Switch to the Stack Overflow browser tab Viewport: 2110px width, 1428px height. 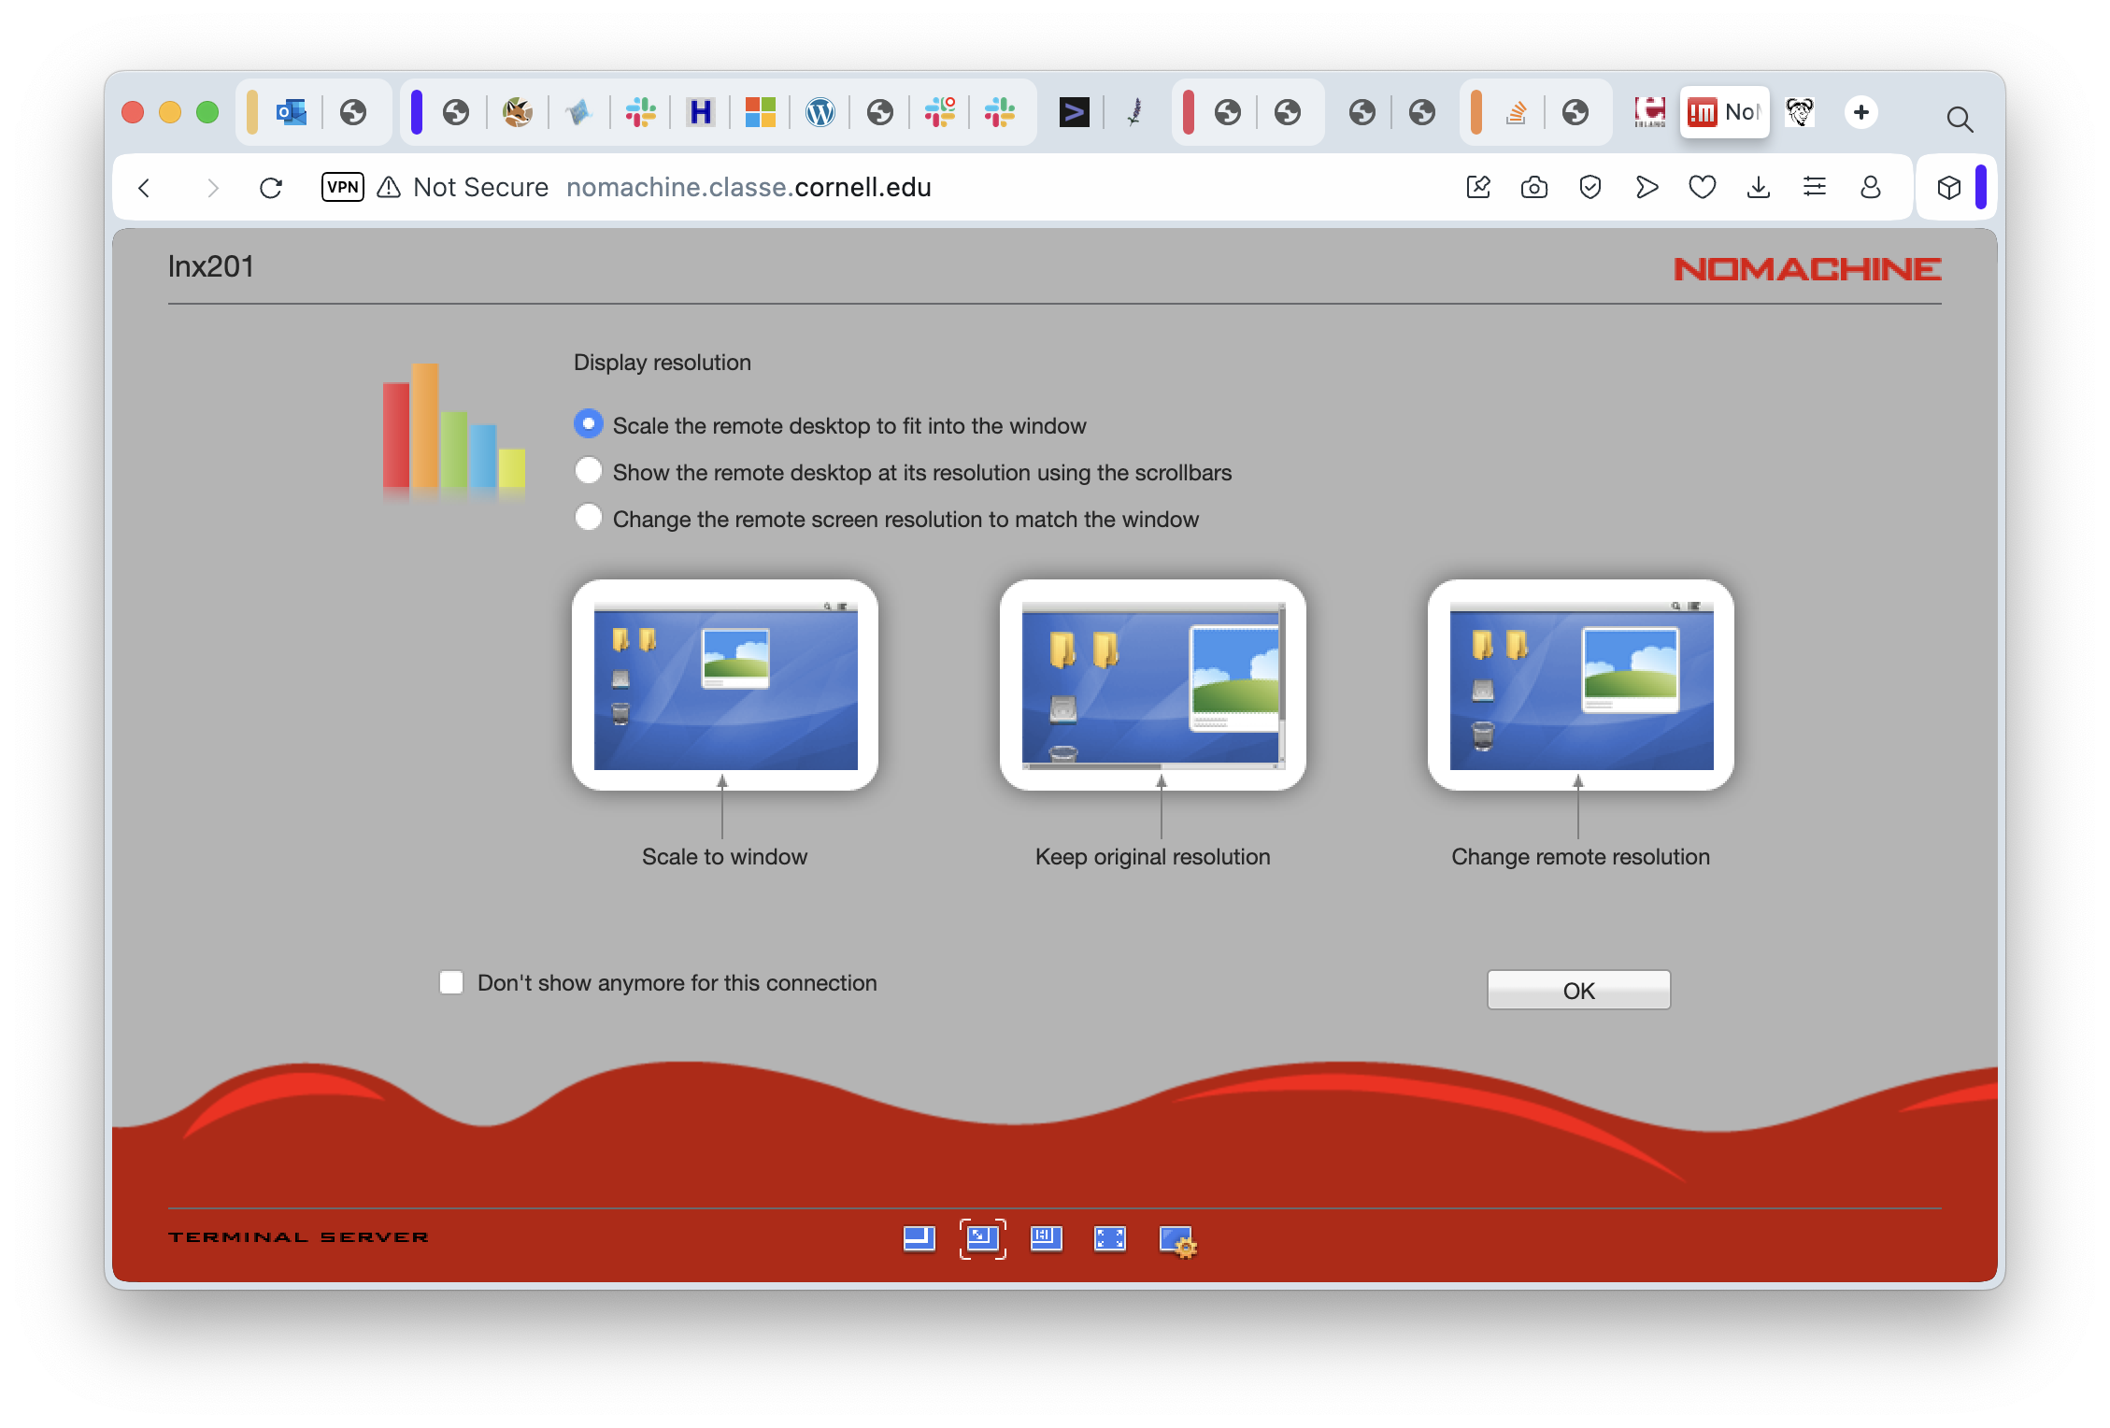pos(1516,113)
